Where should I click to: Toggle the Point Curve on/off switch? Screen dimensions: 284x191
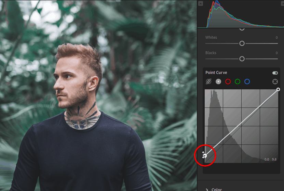[x=275, y=73]
